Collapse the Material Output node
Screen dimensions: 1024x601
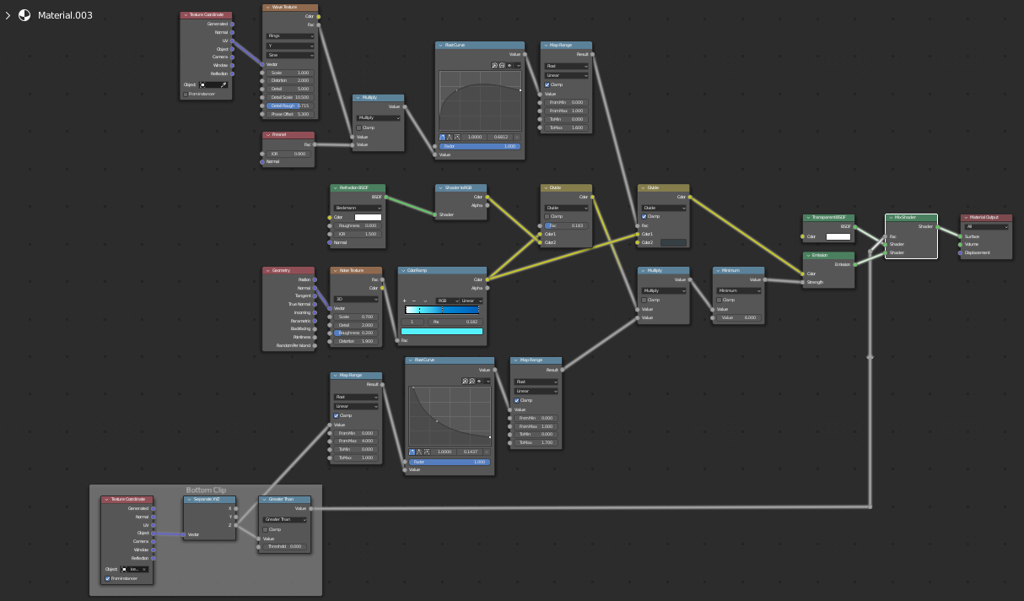click(x=967, y=217)
